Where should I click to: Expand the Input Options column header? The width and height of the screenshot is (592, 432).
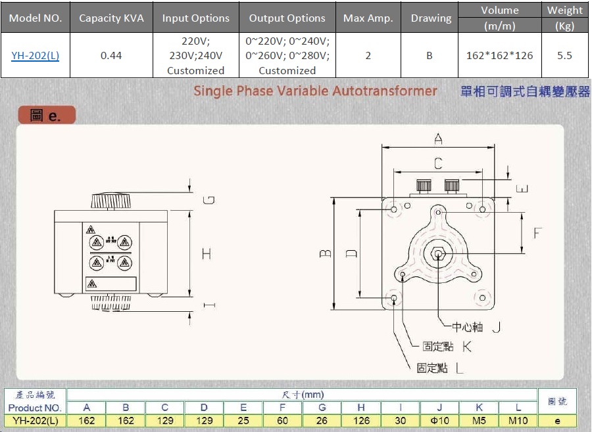[195, 17]
